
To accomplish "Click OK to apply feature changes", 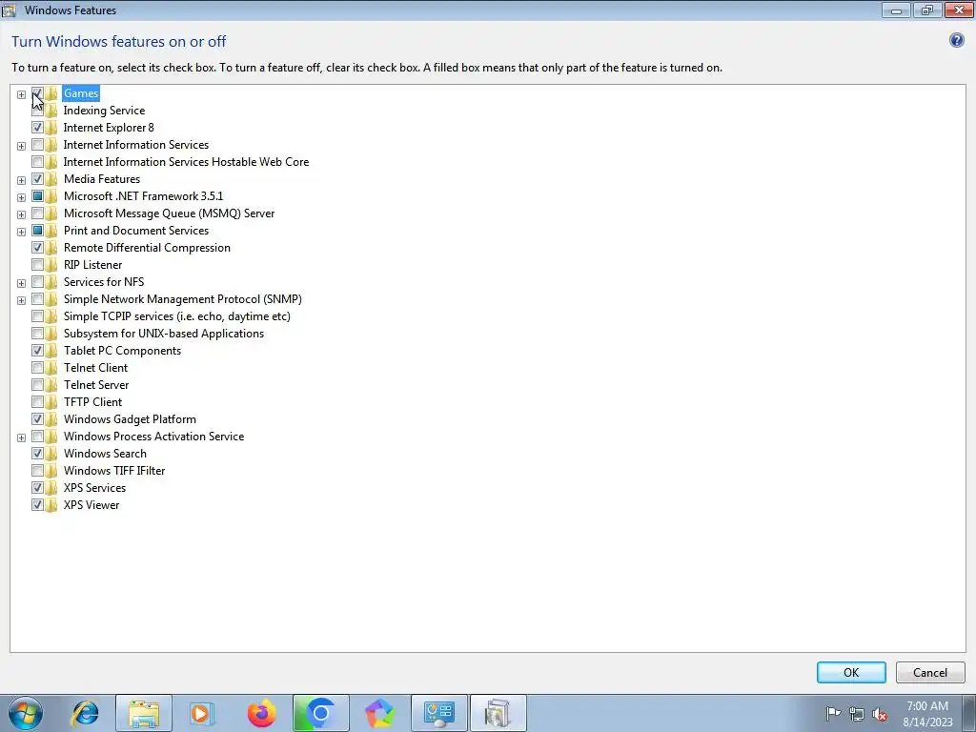I will click(851, 672).
